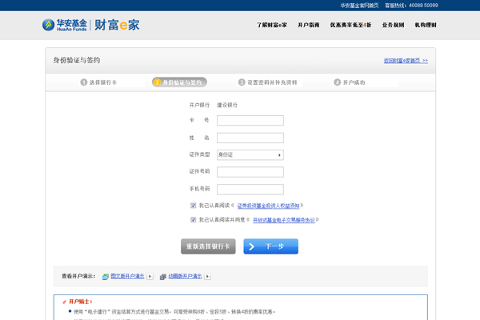Click the image-text demo icon
The height and width of the screenshot is (320, 480).
point(105,277)
